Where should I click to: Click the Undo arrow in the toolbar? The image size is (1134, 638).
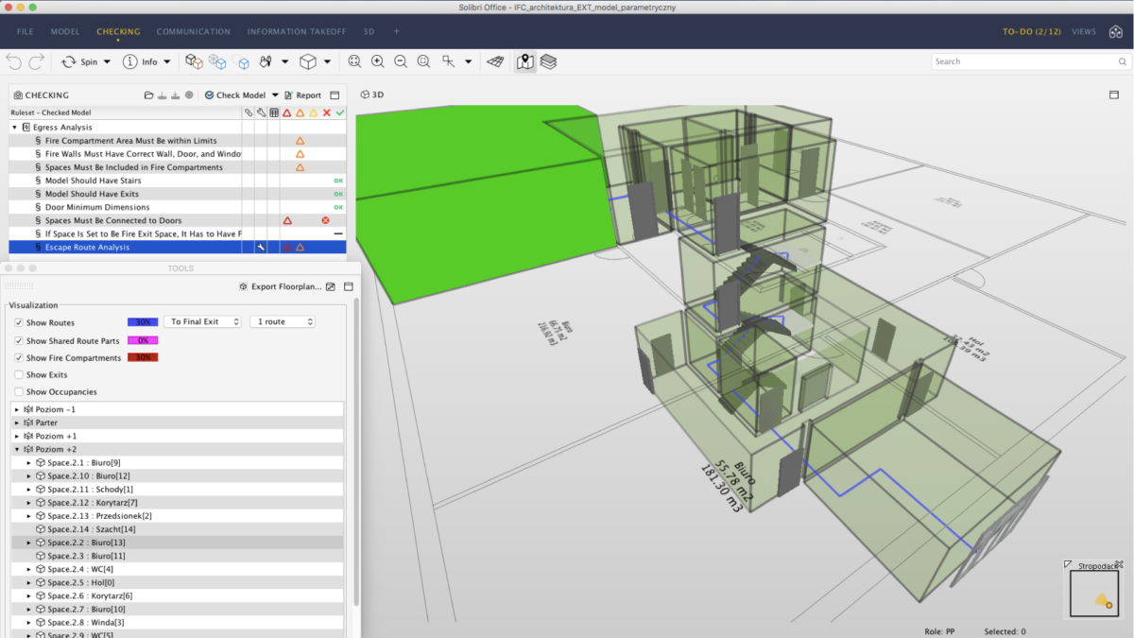[x=13, y=61]
